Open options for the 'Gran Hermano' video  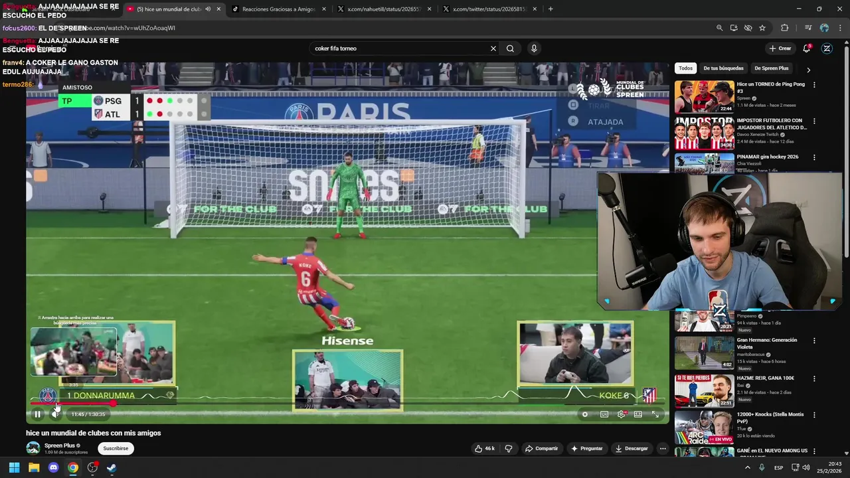click(x=814, y=341)
